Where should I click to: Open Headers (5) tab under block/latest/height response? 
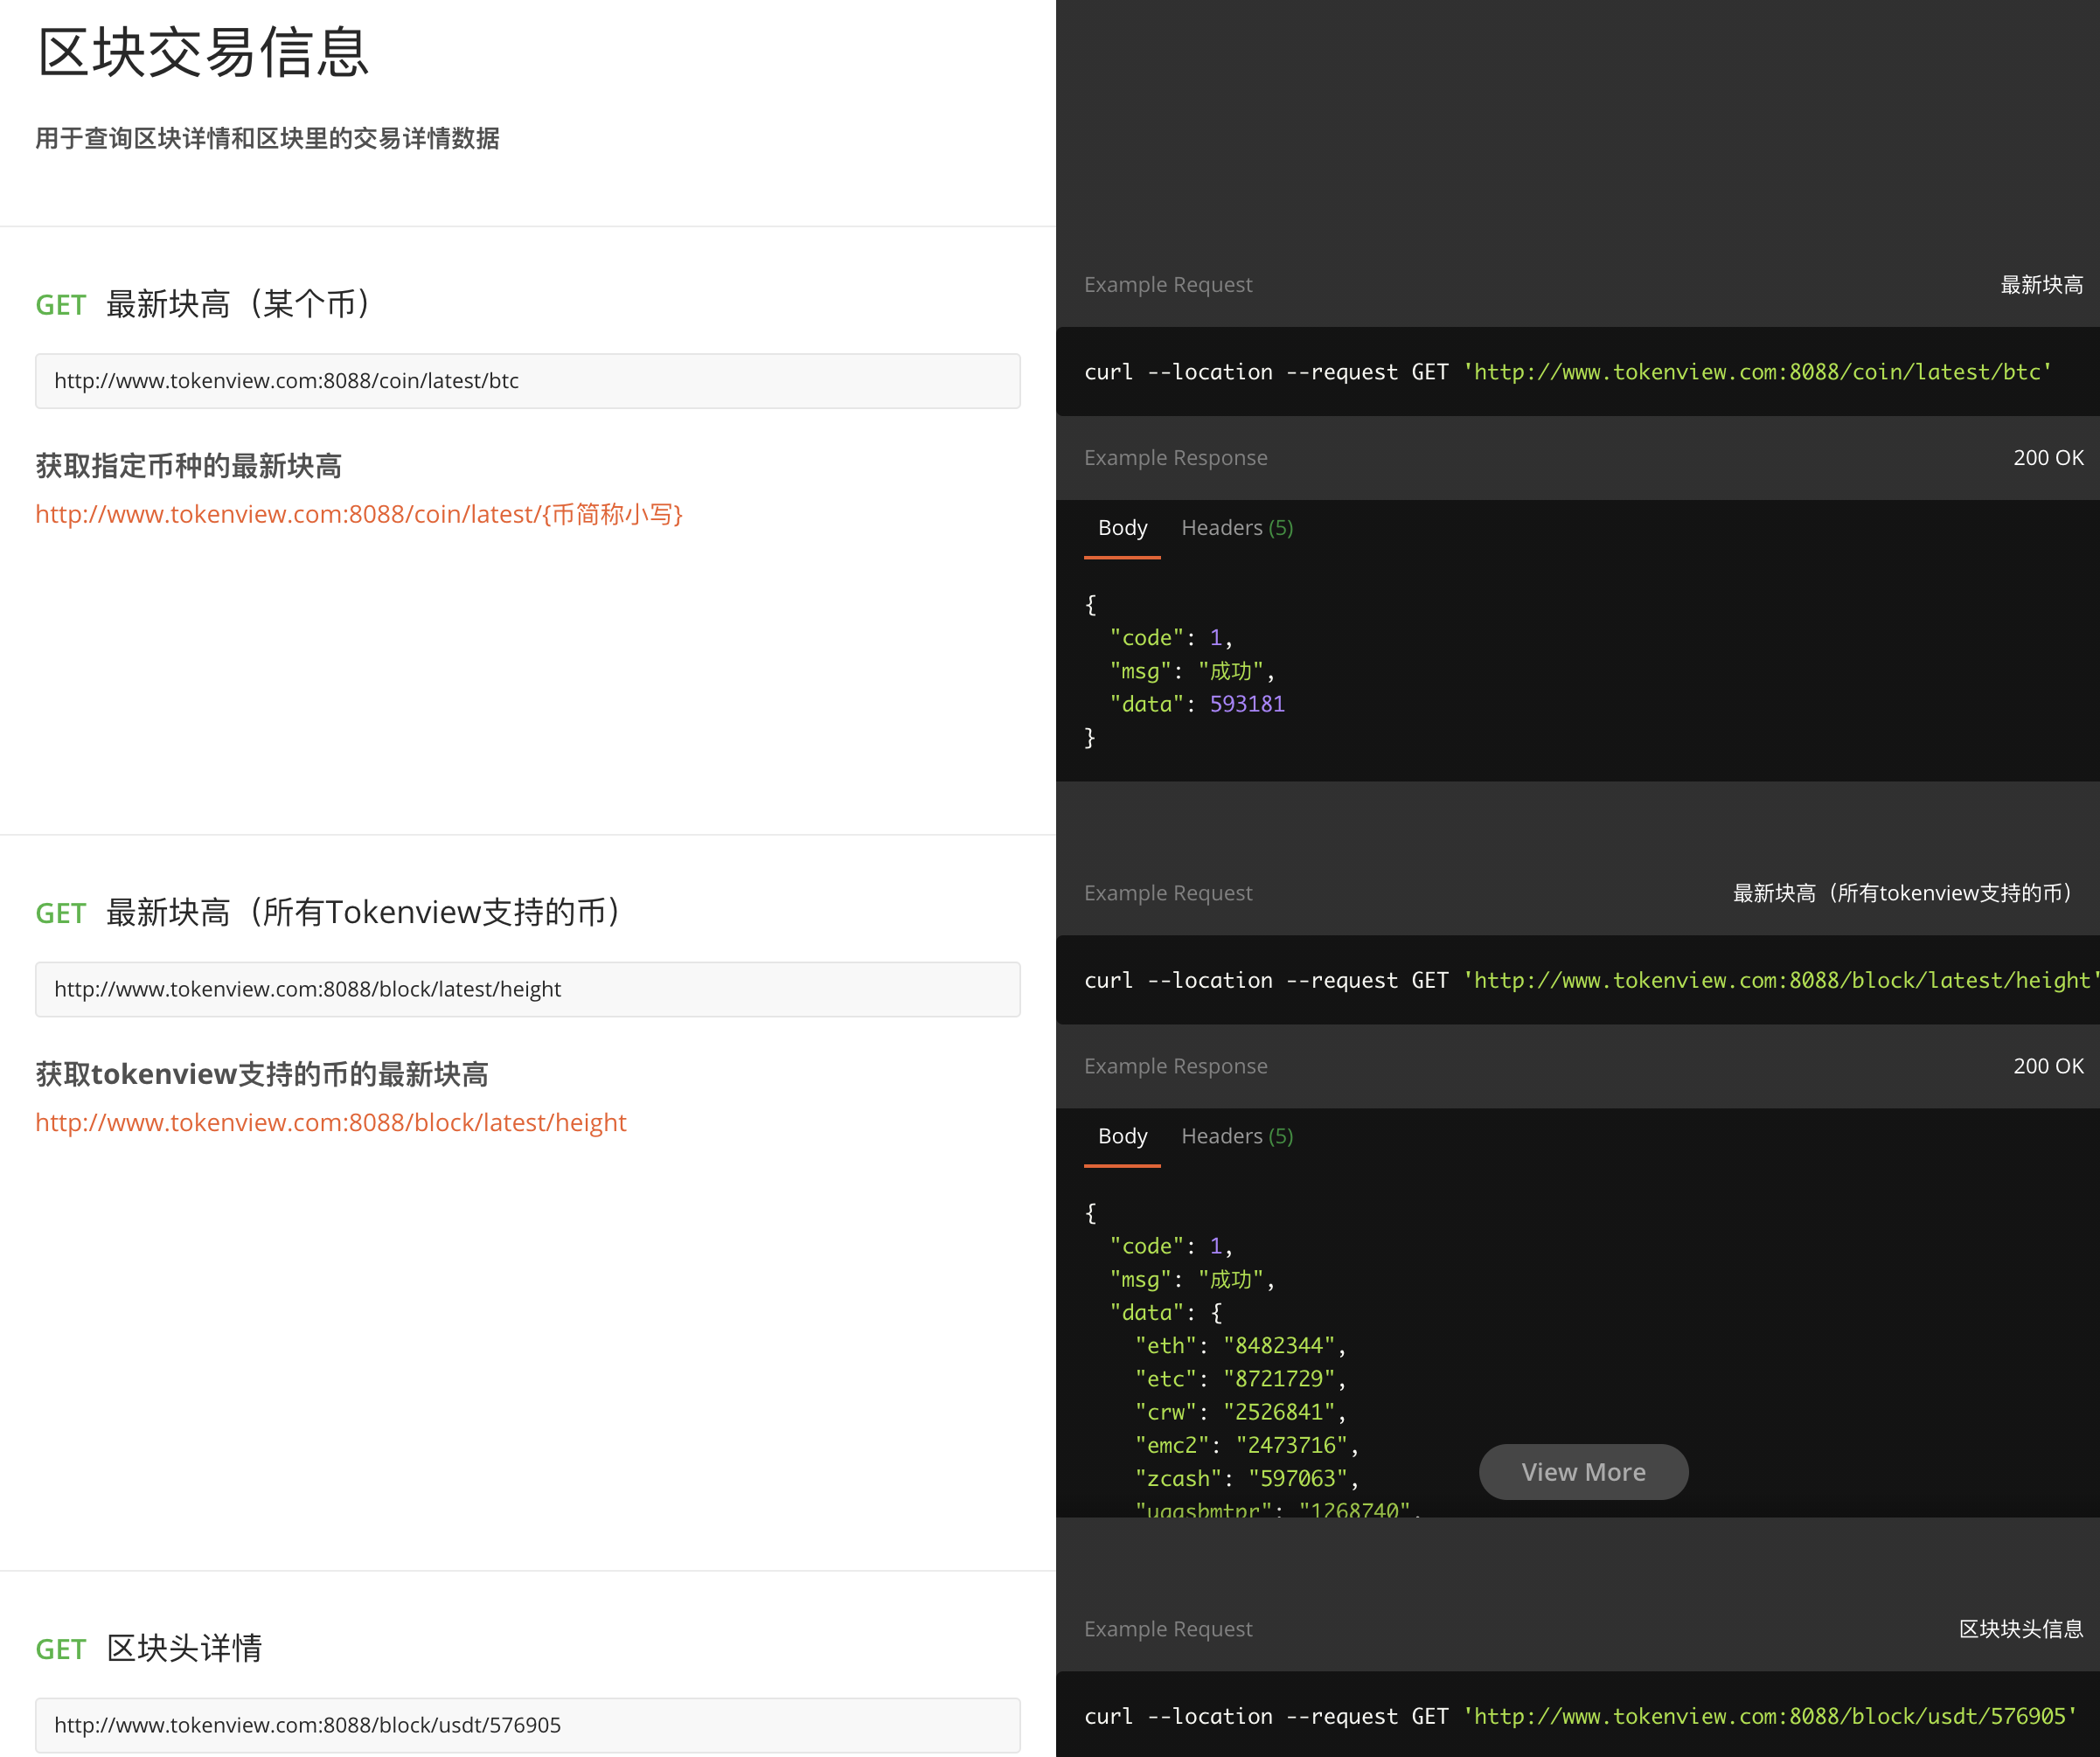(x=1237, y=1136)
